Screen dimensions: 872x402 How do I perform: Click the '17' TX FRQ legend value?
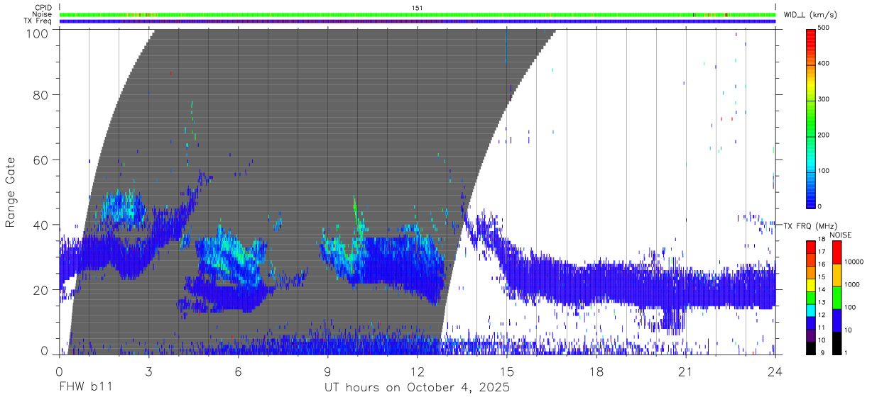(x=822, y=252)
